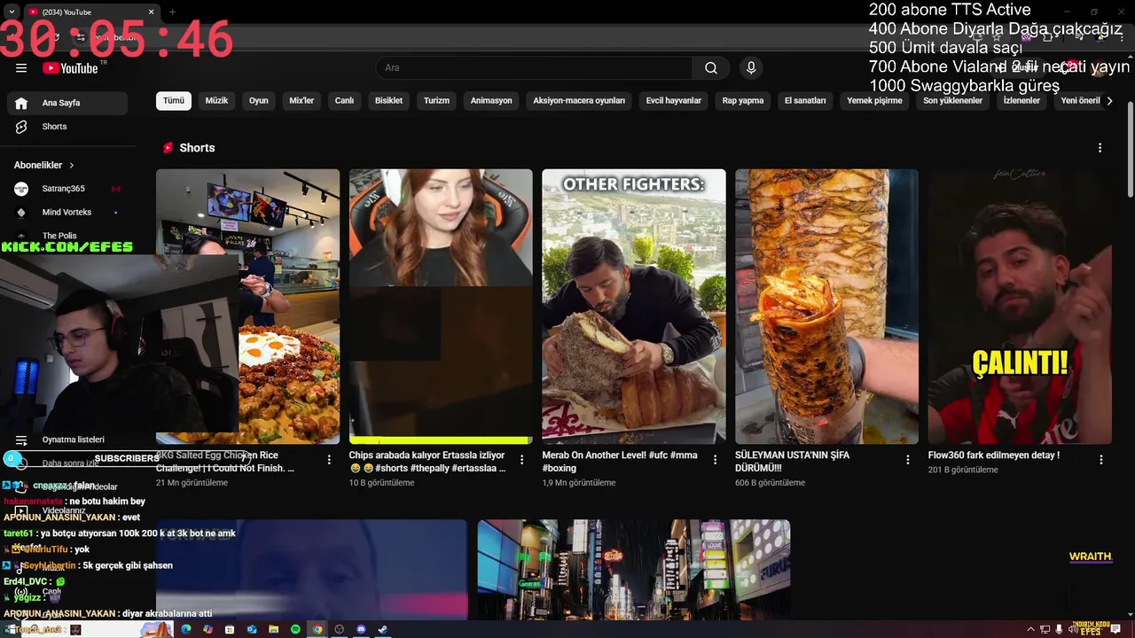Open options for Chips arabada kalıyor short

(521, 460)
